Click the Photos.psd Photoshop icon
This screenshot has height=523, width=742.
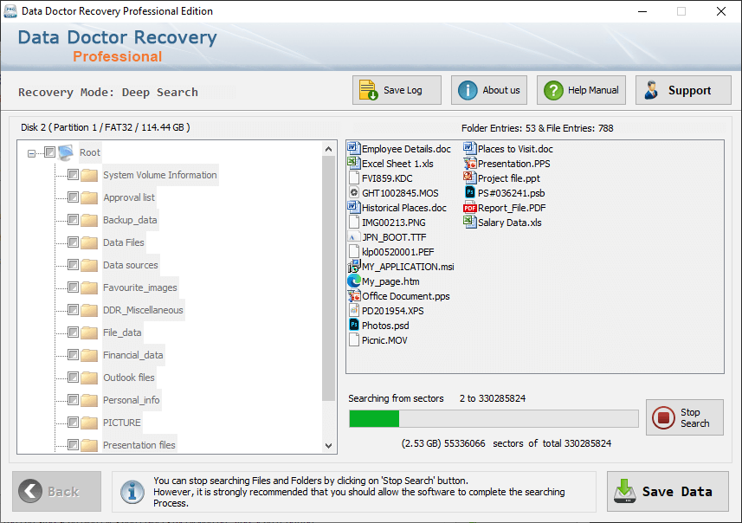(x=353, y=326)
